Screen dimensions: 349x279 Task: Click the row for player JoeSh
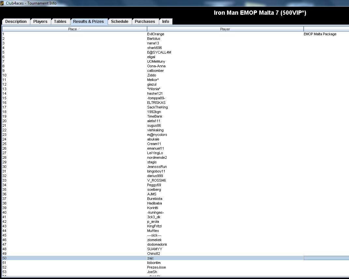(x=152, y=272)
